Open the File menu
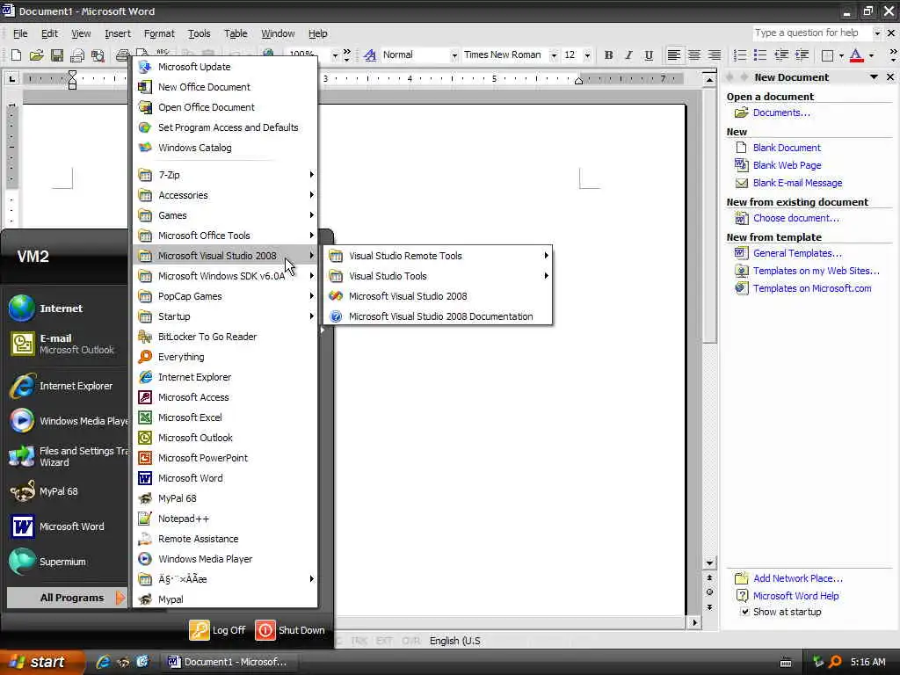The image size is (900, 675). tap(20, 34)
